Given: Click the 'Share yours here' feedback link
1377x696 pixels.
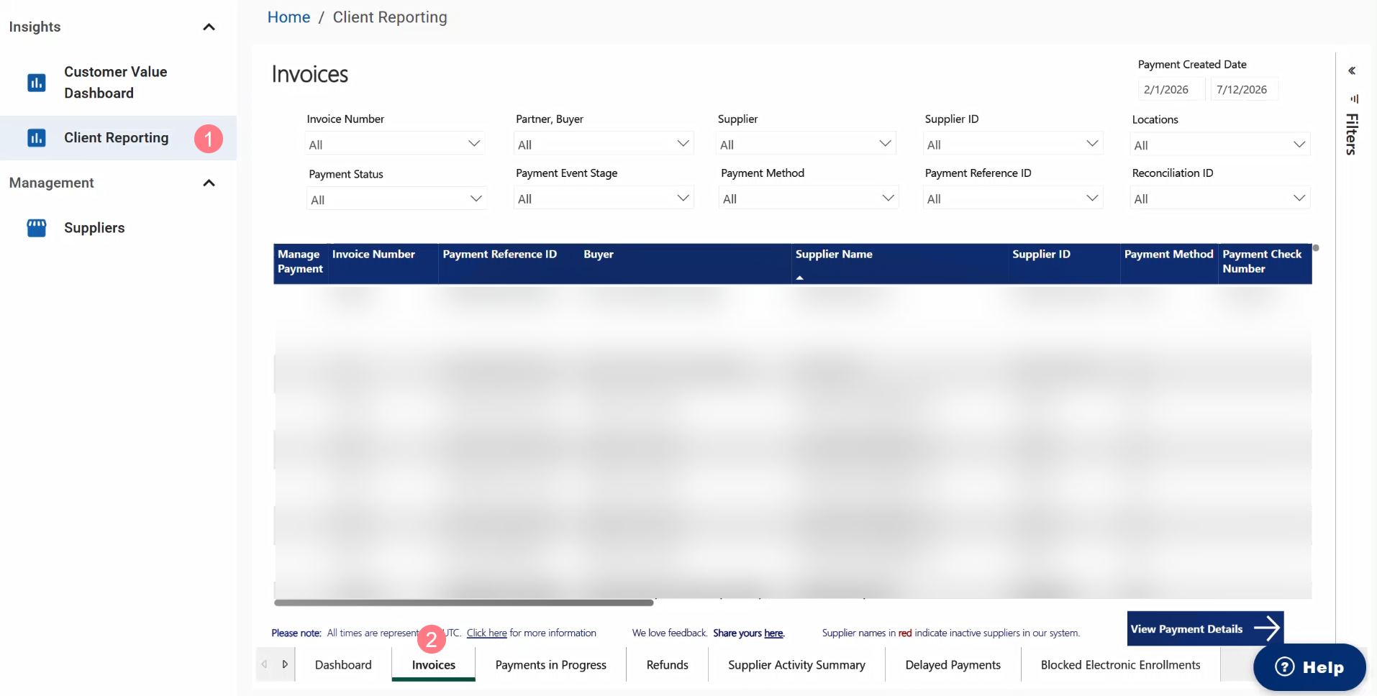Looking at the screenshot, I should (x=748, y=633).
